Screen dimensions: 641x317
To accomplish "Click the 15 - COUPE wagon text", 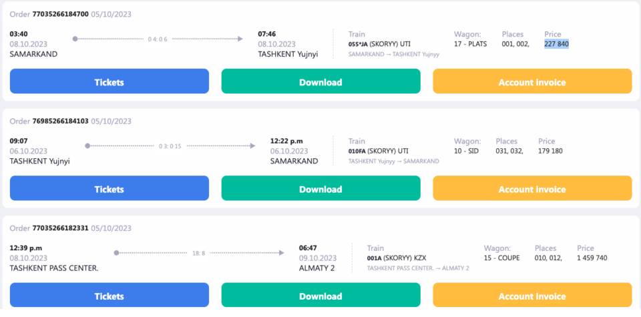I will point(504,258).
